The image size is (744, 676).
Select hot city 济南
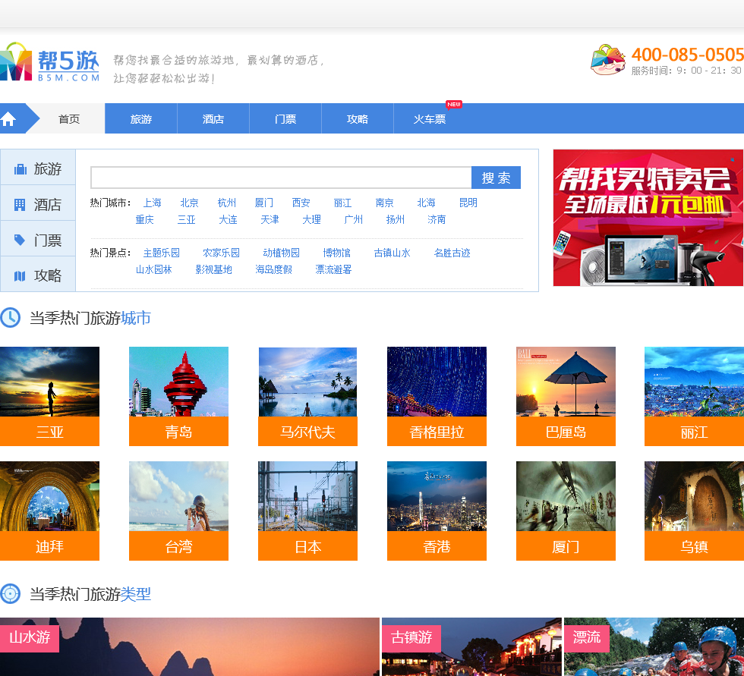(437, 219)
